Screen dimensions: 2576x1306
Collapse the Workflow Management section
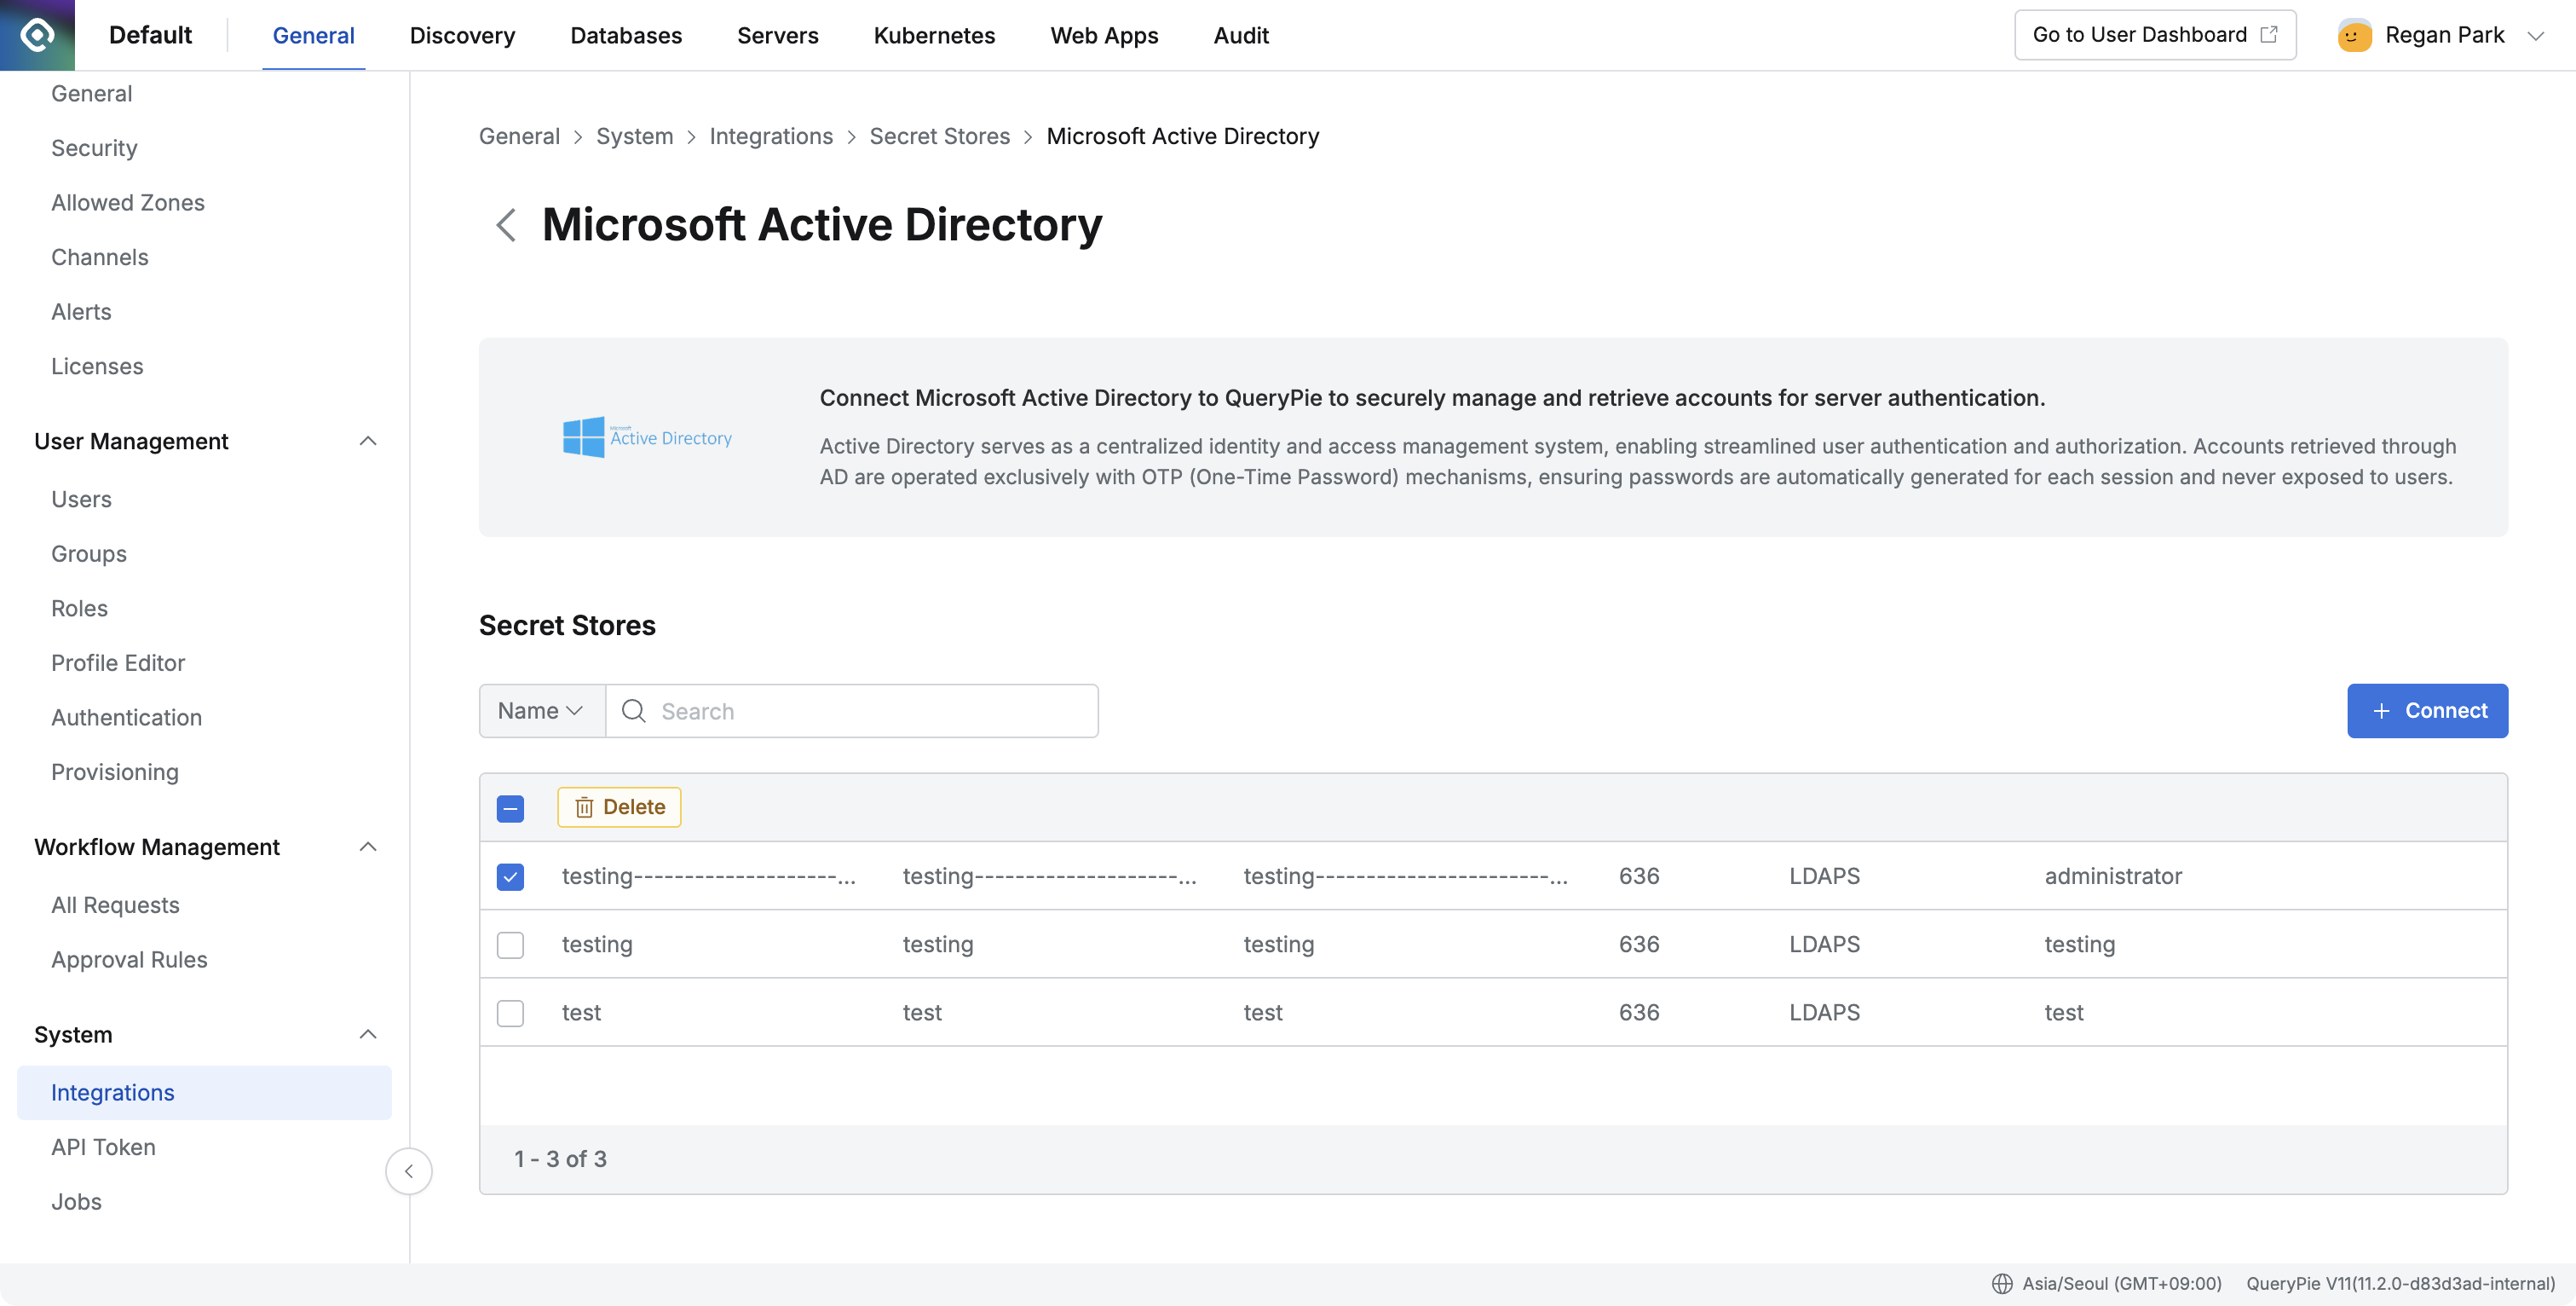tap(367, 847)
